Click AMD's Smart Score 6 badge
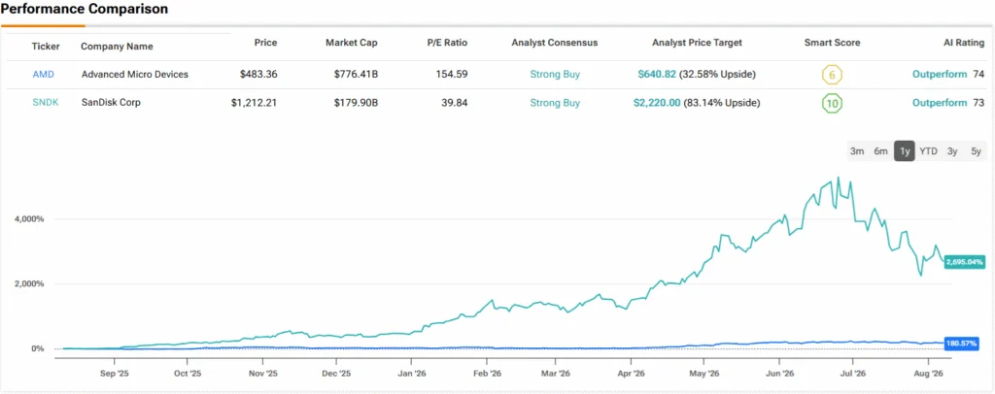 [832, 75]
